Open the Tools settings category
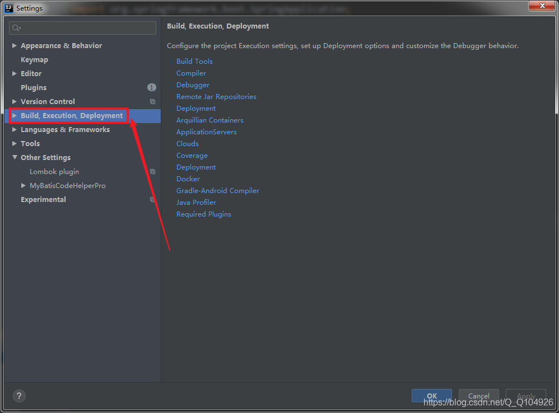 30,144
